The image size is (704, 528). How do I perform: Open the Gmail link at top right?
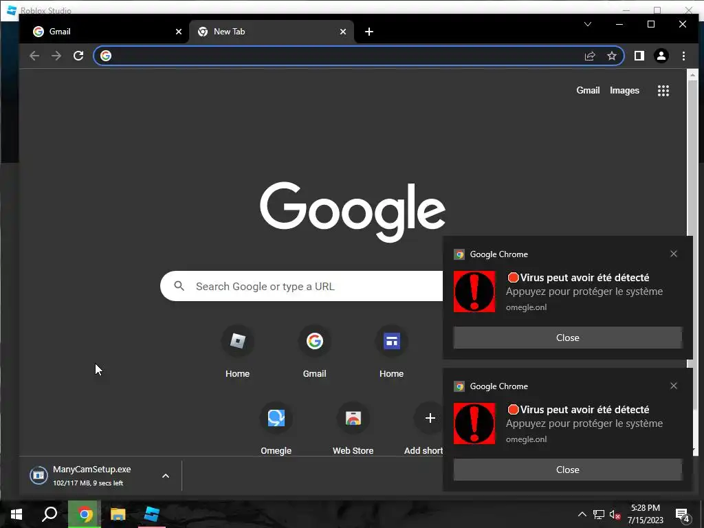(588, 90)
